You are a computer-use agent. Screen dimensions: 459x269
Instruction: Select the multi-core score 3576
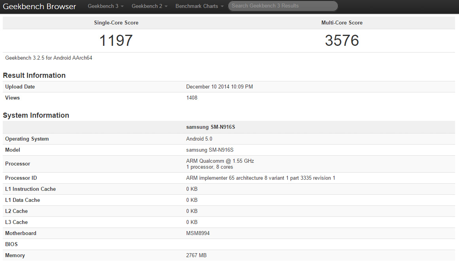pos(342,40)
